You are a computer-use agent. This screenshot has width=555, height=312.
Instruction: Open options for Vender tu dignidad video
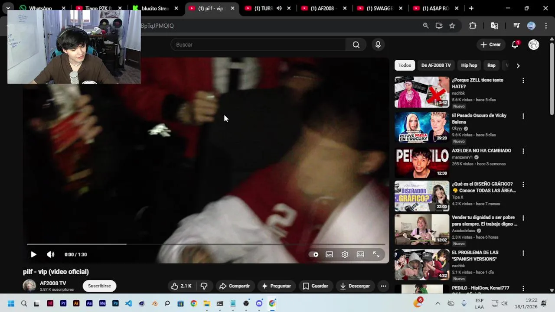(x=523, y=218)
